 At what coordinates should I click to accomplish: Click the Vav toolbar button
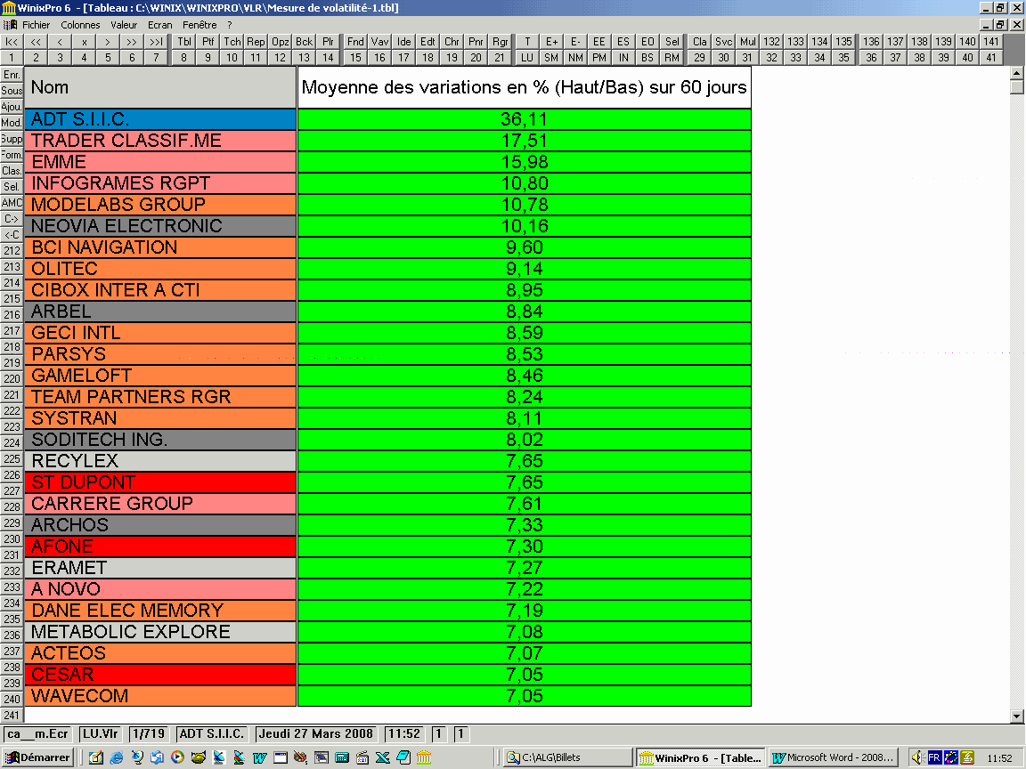[x=379, y=41]
